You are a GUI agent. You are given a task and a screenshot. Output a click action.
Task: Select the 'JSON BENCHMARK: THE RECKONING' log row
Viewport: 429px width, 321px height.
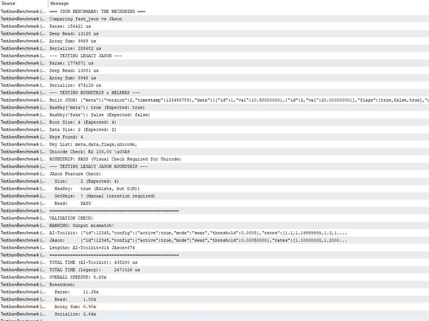(x=214, y=11)
